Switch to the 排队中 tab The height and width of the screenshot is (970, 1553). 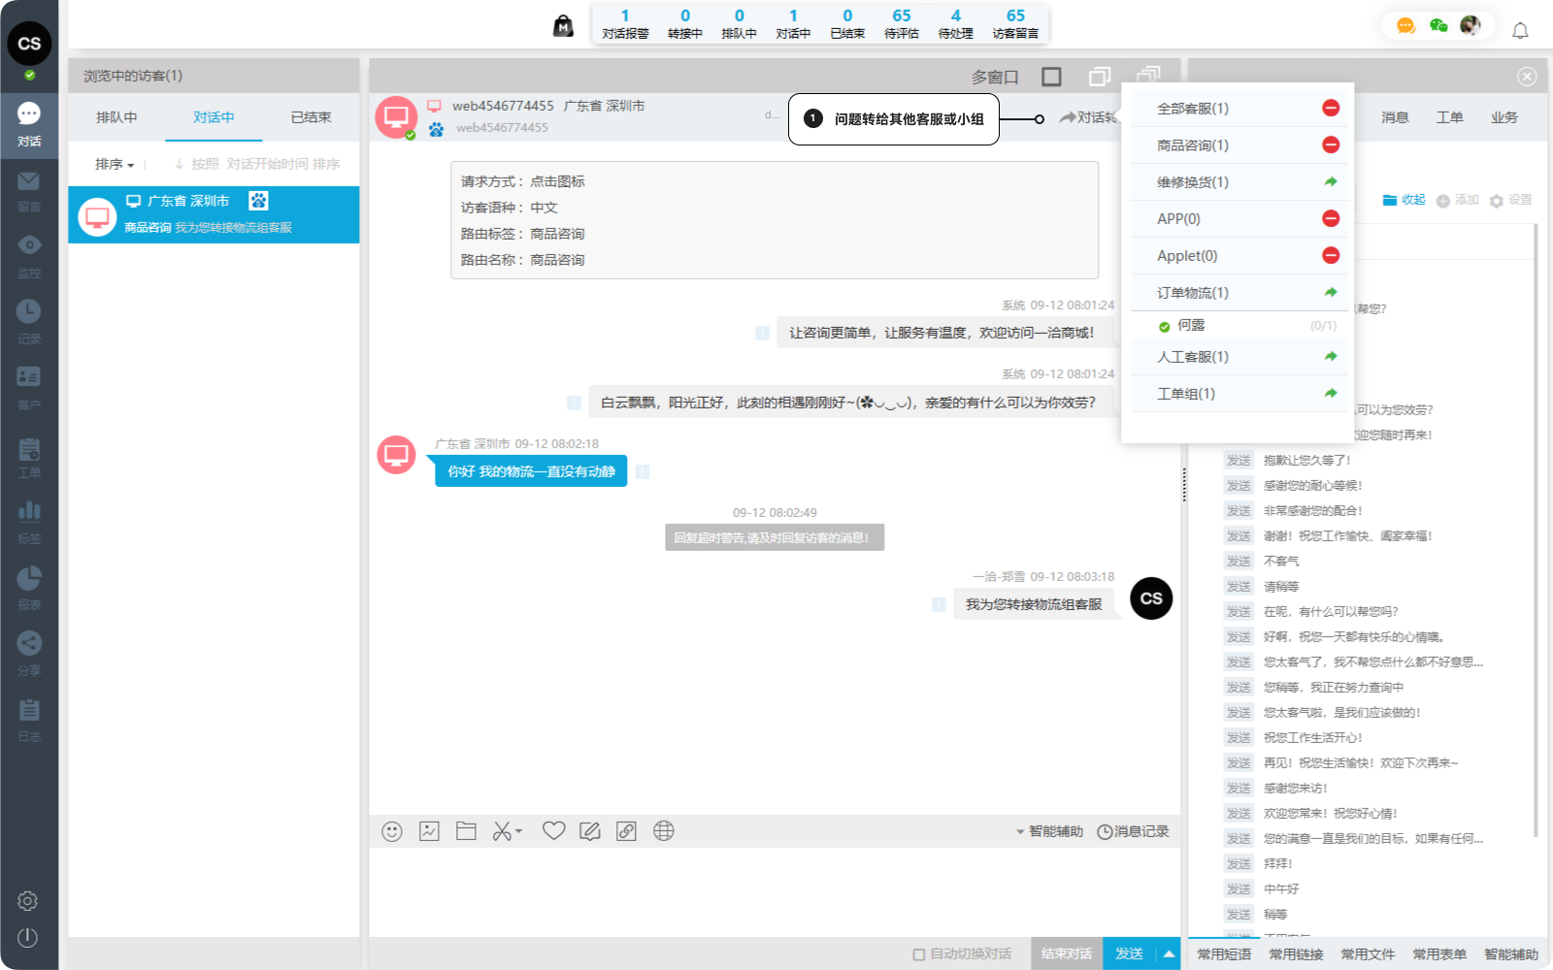116,117
